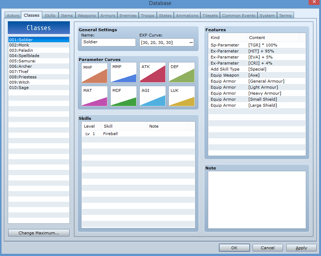Select the LUK parameter curve graph
This screenshot has height=256, width=321.
point(182,96)
